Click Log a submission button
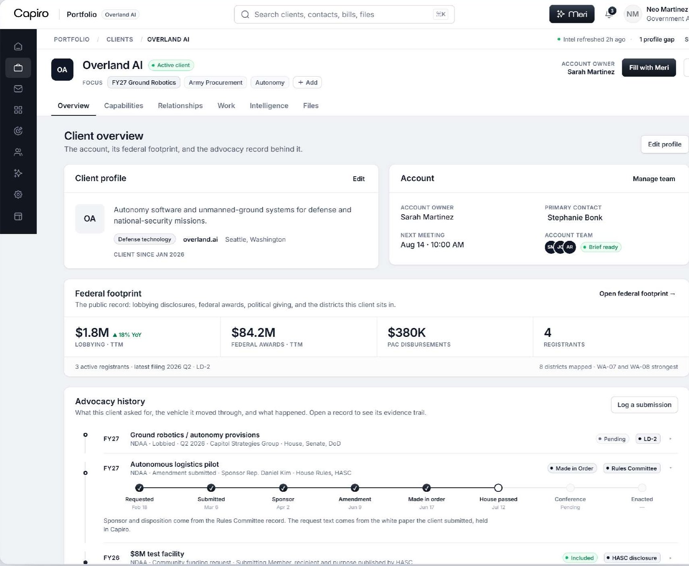 644,405
